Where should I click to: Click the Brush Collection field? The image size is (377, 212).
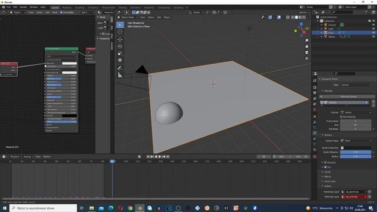356,148
